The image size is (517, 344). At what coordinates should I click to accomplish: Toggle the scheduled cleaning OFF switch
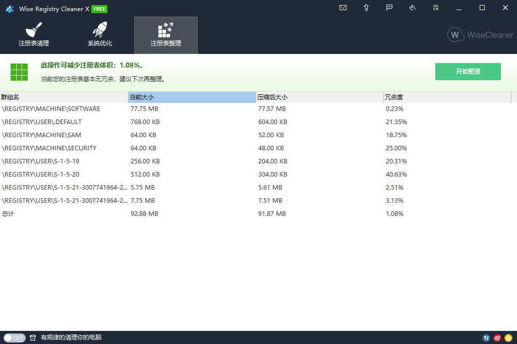click(x=15, y=338)
